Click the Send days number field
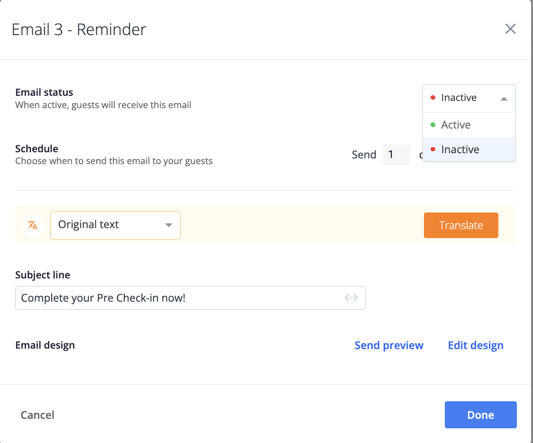Screen dimensions: 533x443 pyautogui.click(x=396, y=155)
